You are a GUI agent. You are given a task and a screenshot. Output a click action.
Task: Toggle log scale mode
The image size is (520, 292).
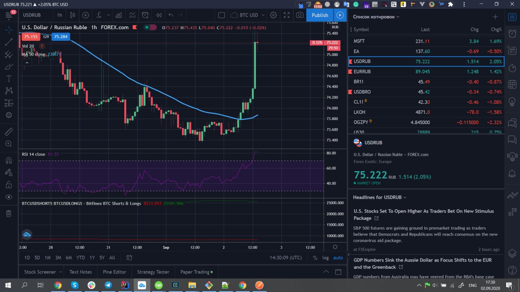tap(325, 258)
